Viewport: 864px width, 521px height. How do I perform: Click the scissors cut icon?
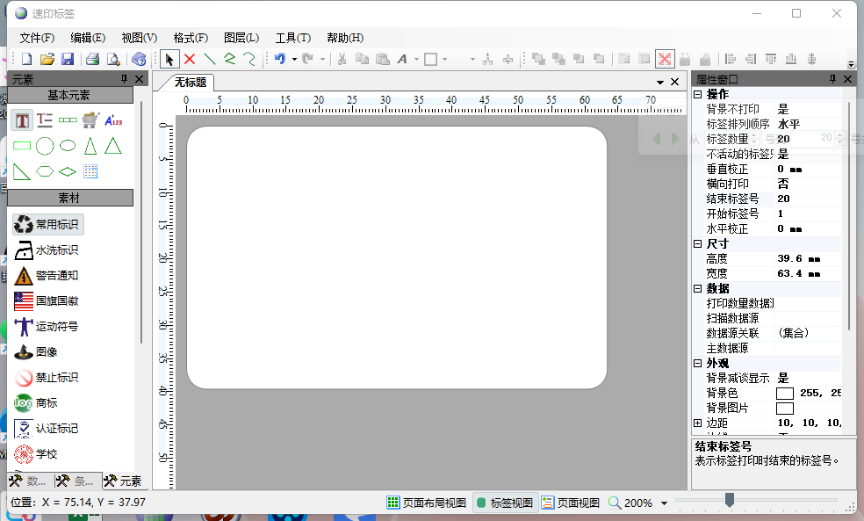tap(342, 59)
